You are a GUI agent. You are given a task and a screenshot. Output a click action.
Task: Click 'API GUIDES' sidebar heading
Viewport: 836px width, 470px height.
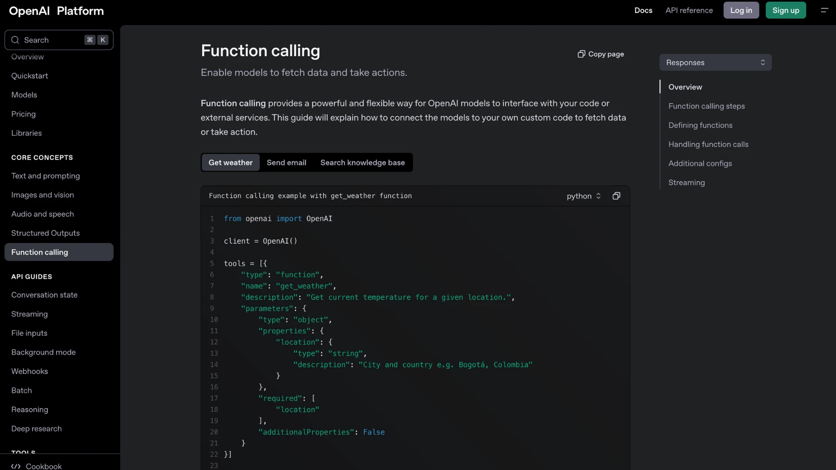click(x=31, y=277)
